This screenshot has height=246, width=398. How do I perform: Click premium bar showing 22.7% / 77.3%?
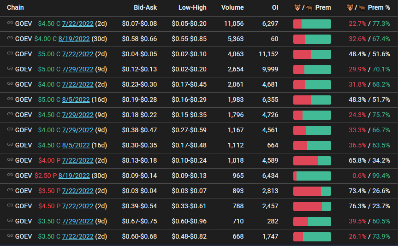tap(312, 24)
